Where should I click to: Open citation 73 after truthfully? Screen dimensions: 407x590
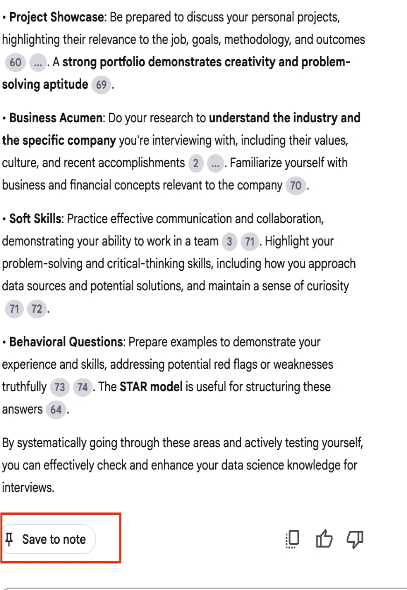pyautogui.click(x=60, y=387)
